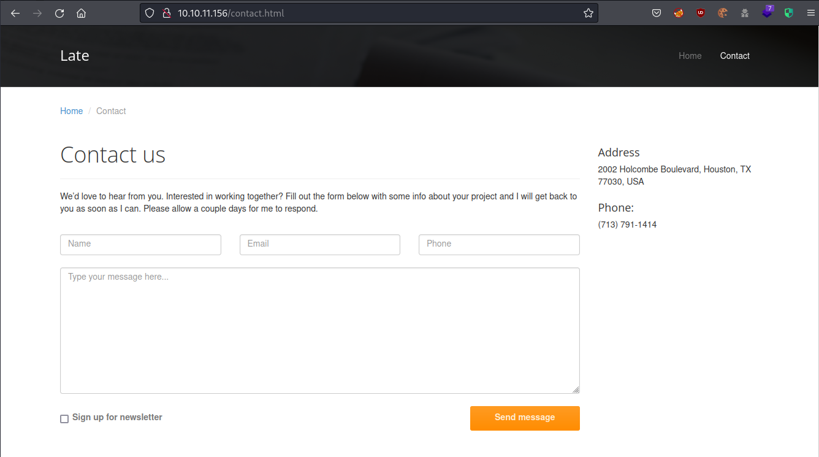Click the insecure connection padlock icon

[x=166, y=13]
